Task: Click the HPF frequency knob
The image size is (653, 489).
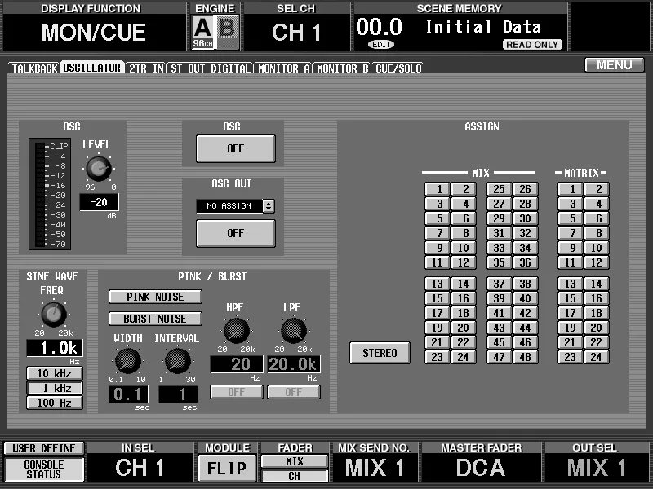Action: pyautogui.click(x=237, y=331)
